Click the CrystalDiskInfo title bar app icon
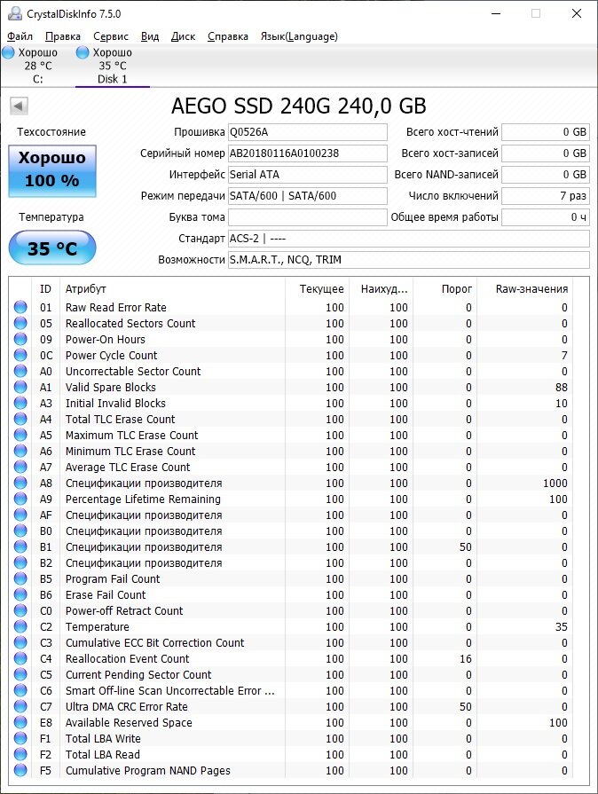 (x=15, y=13)
